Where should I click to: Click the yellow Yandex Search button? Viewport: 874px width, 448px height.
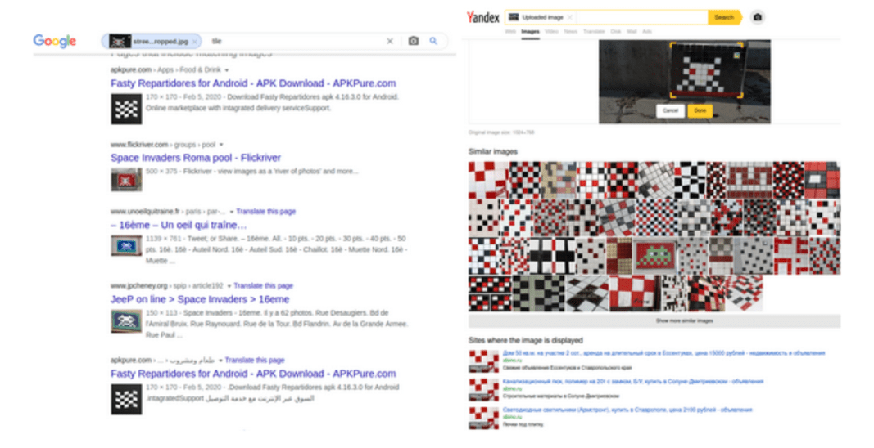724,17
